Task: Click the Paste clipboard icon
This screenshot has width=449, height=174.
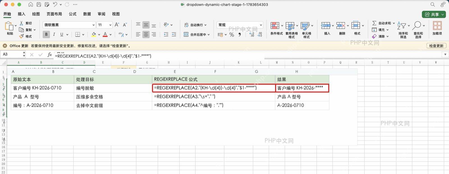Action: point(9,26)
